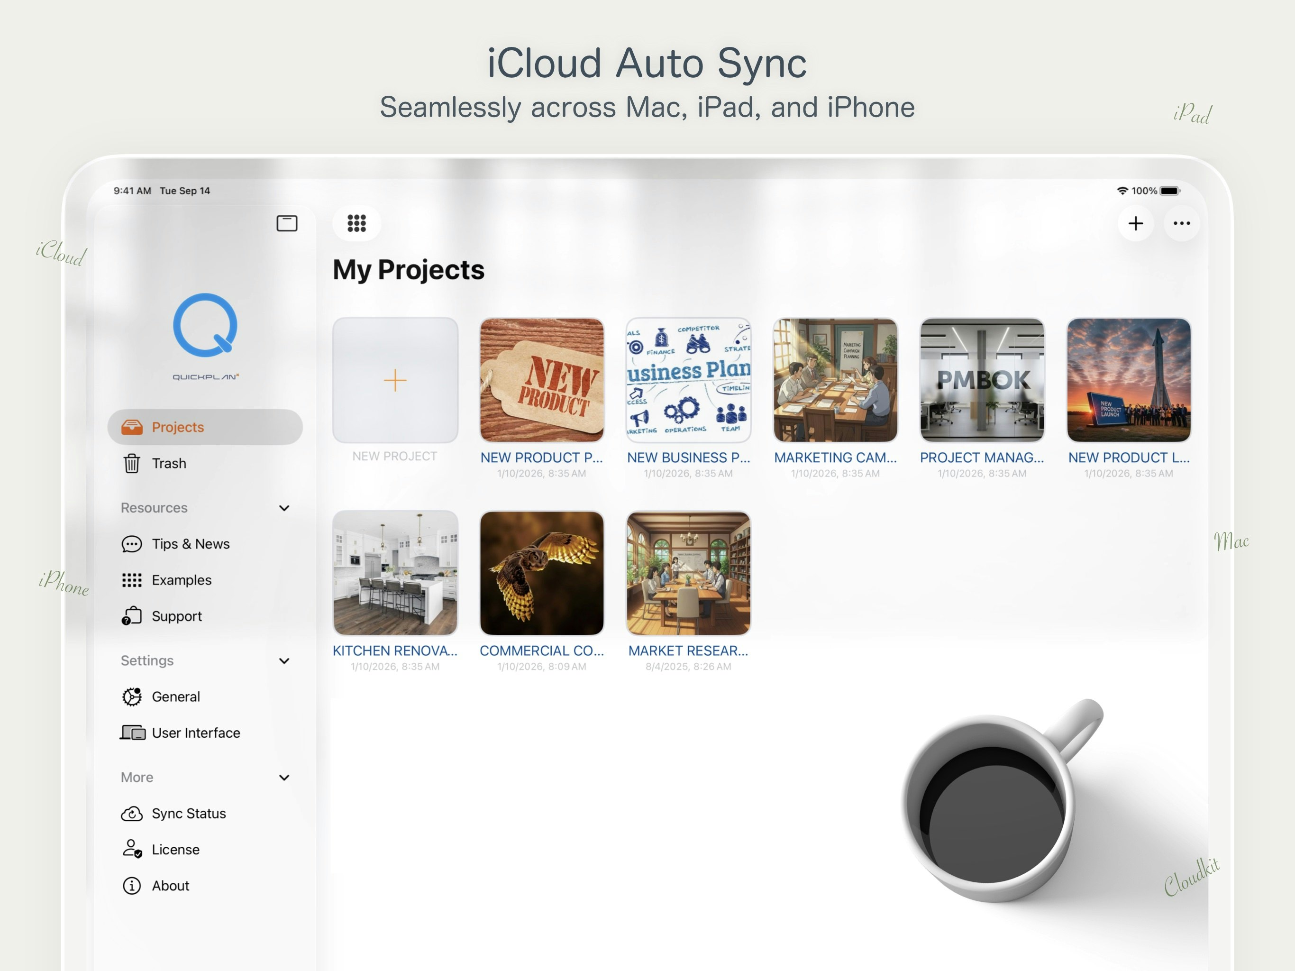Collapse the Resources section
Viewport: 1295px width, 971px height.
coord(284,508)
